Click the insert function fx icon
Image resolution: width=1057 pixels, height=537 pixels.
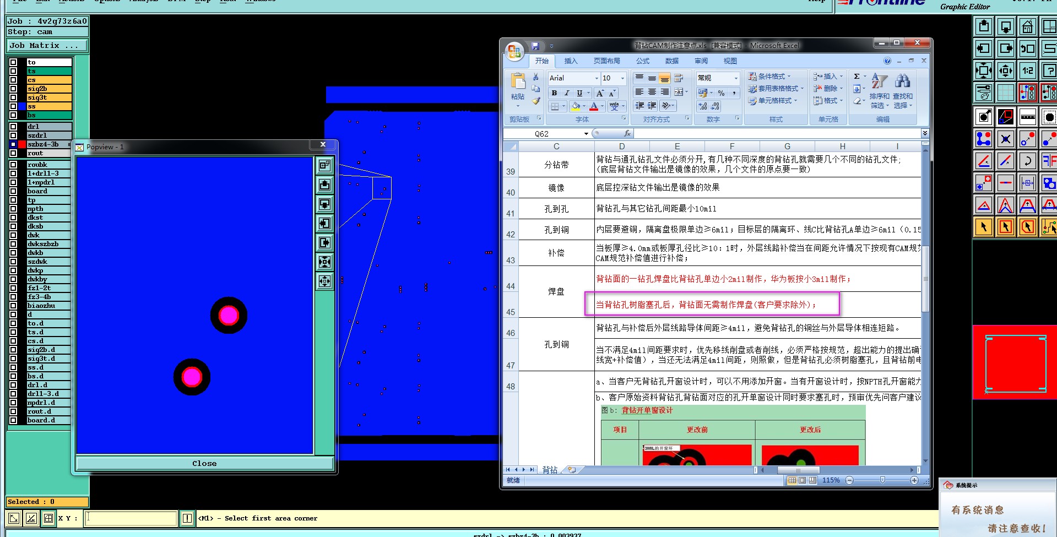tap(627, 133)
